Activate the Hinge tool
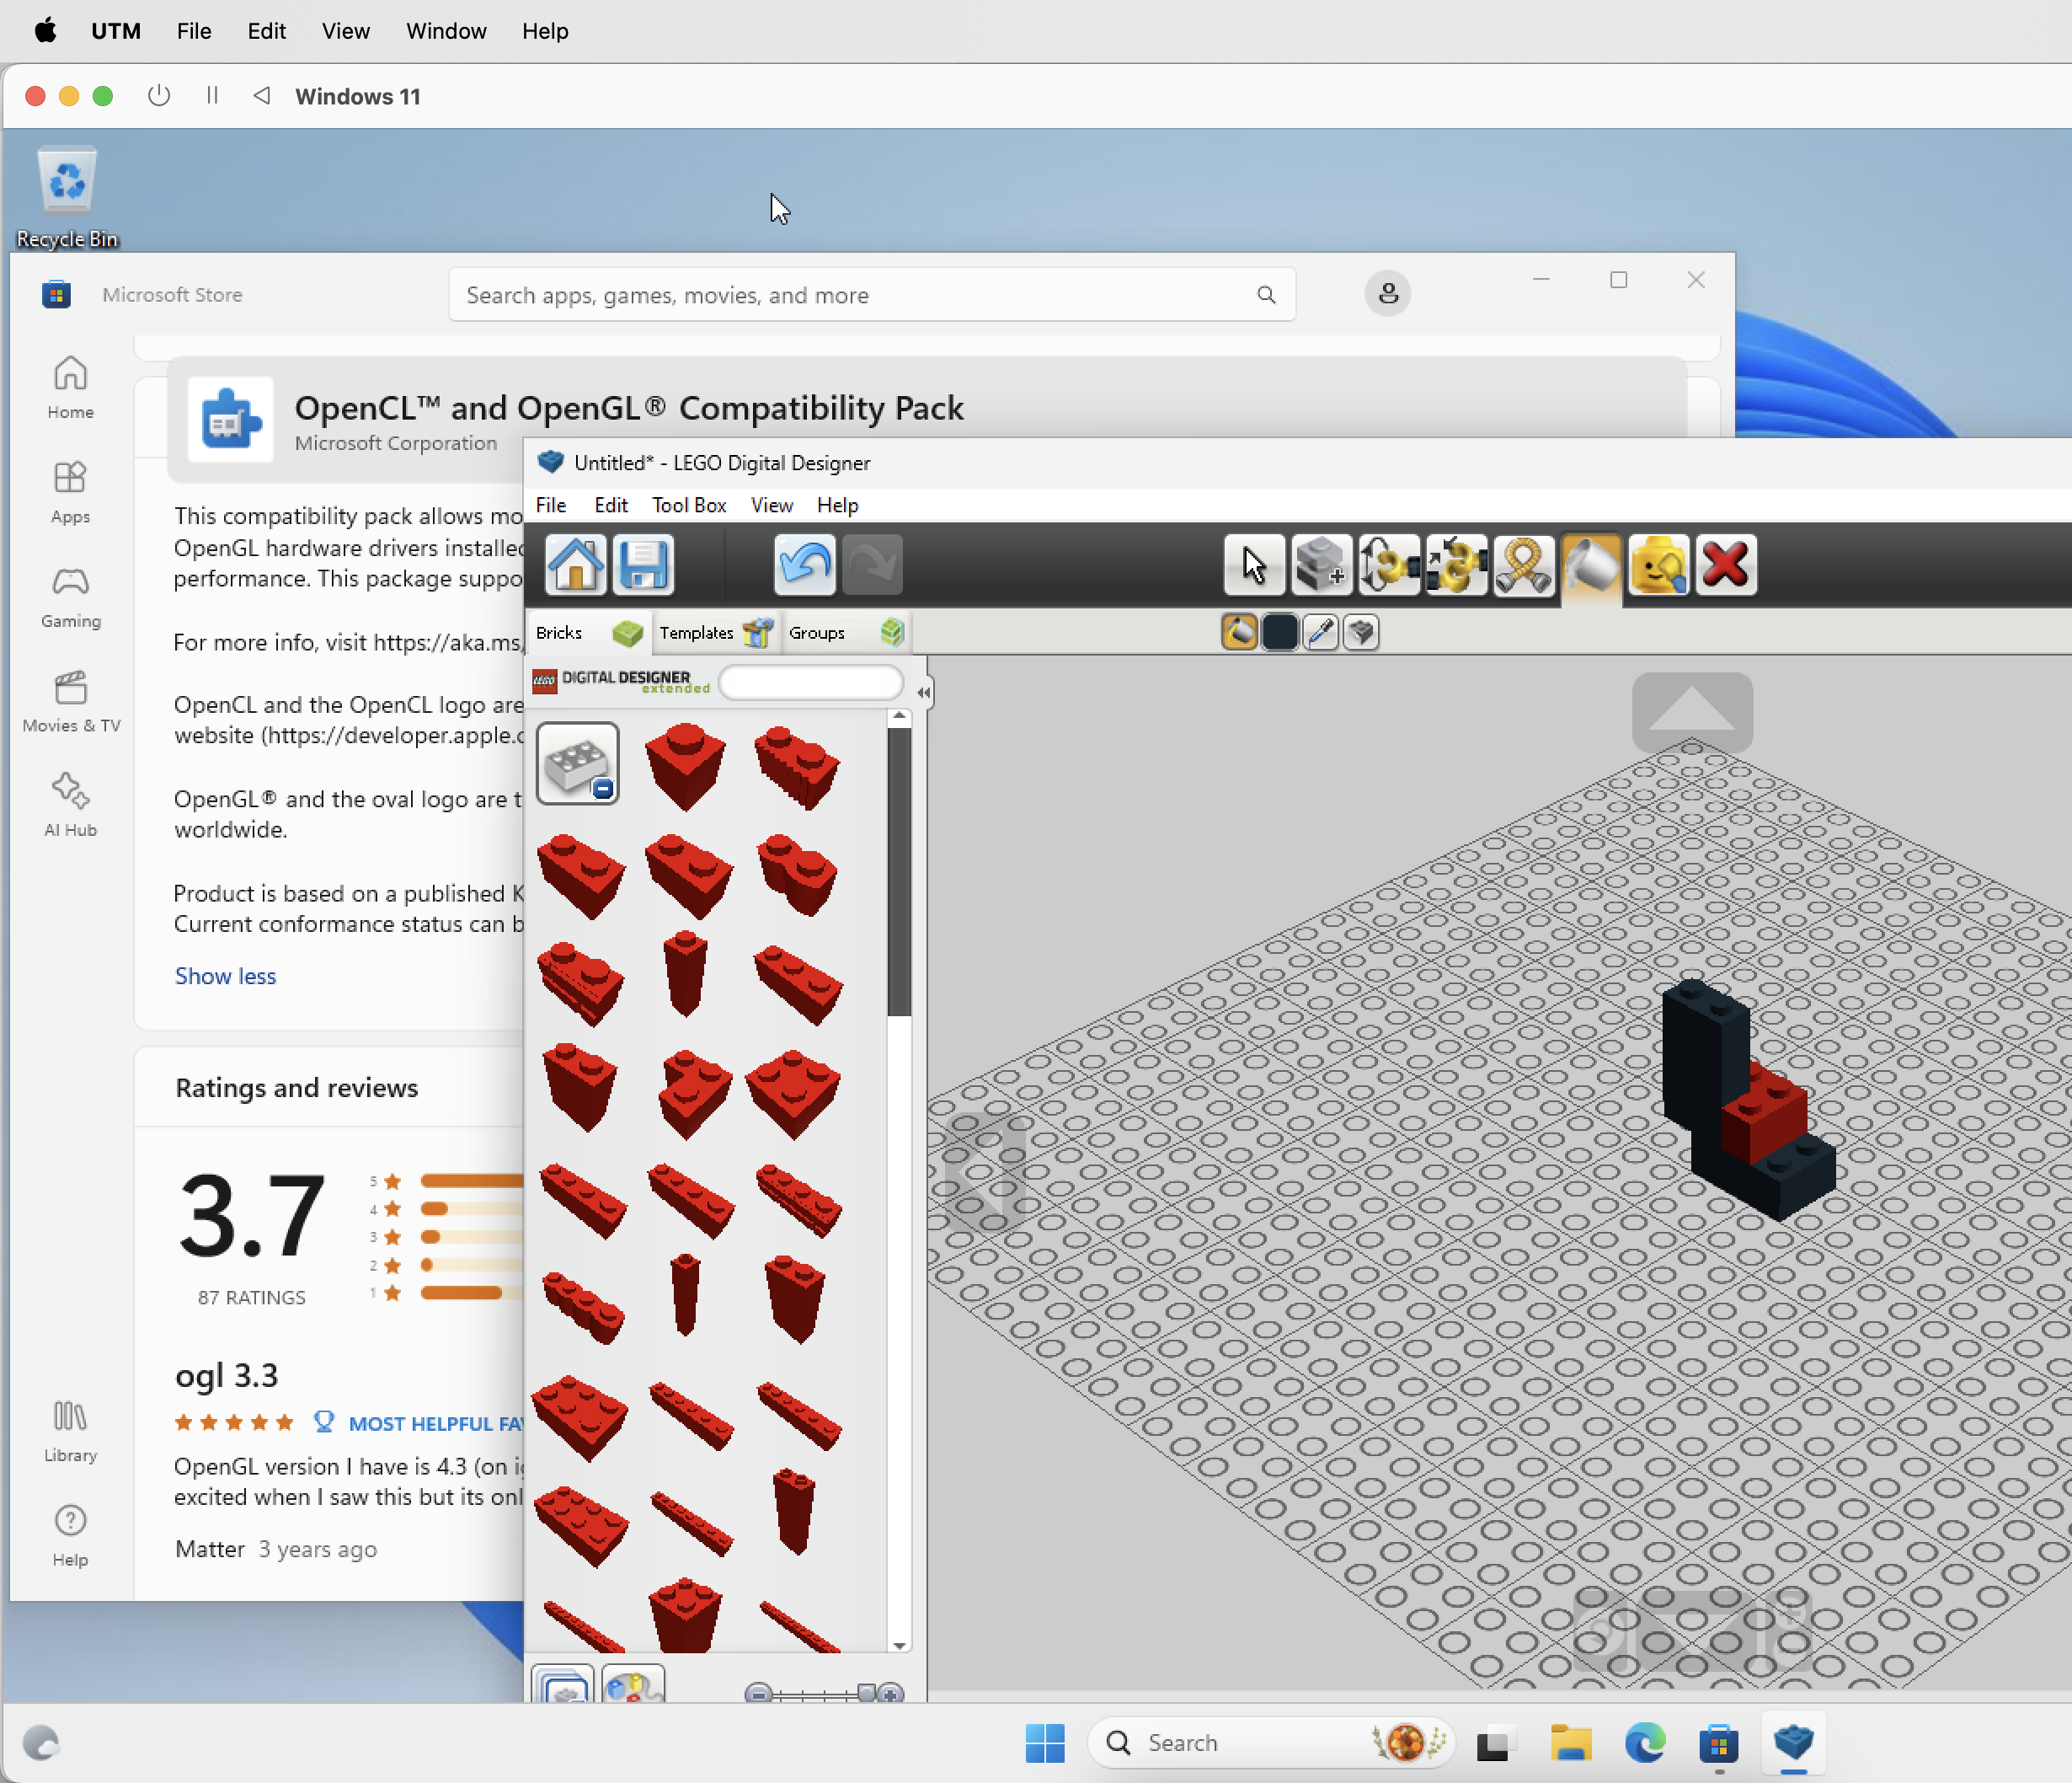 click(x=1389, y=565)
